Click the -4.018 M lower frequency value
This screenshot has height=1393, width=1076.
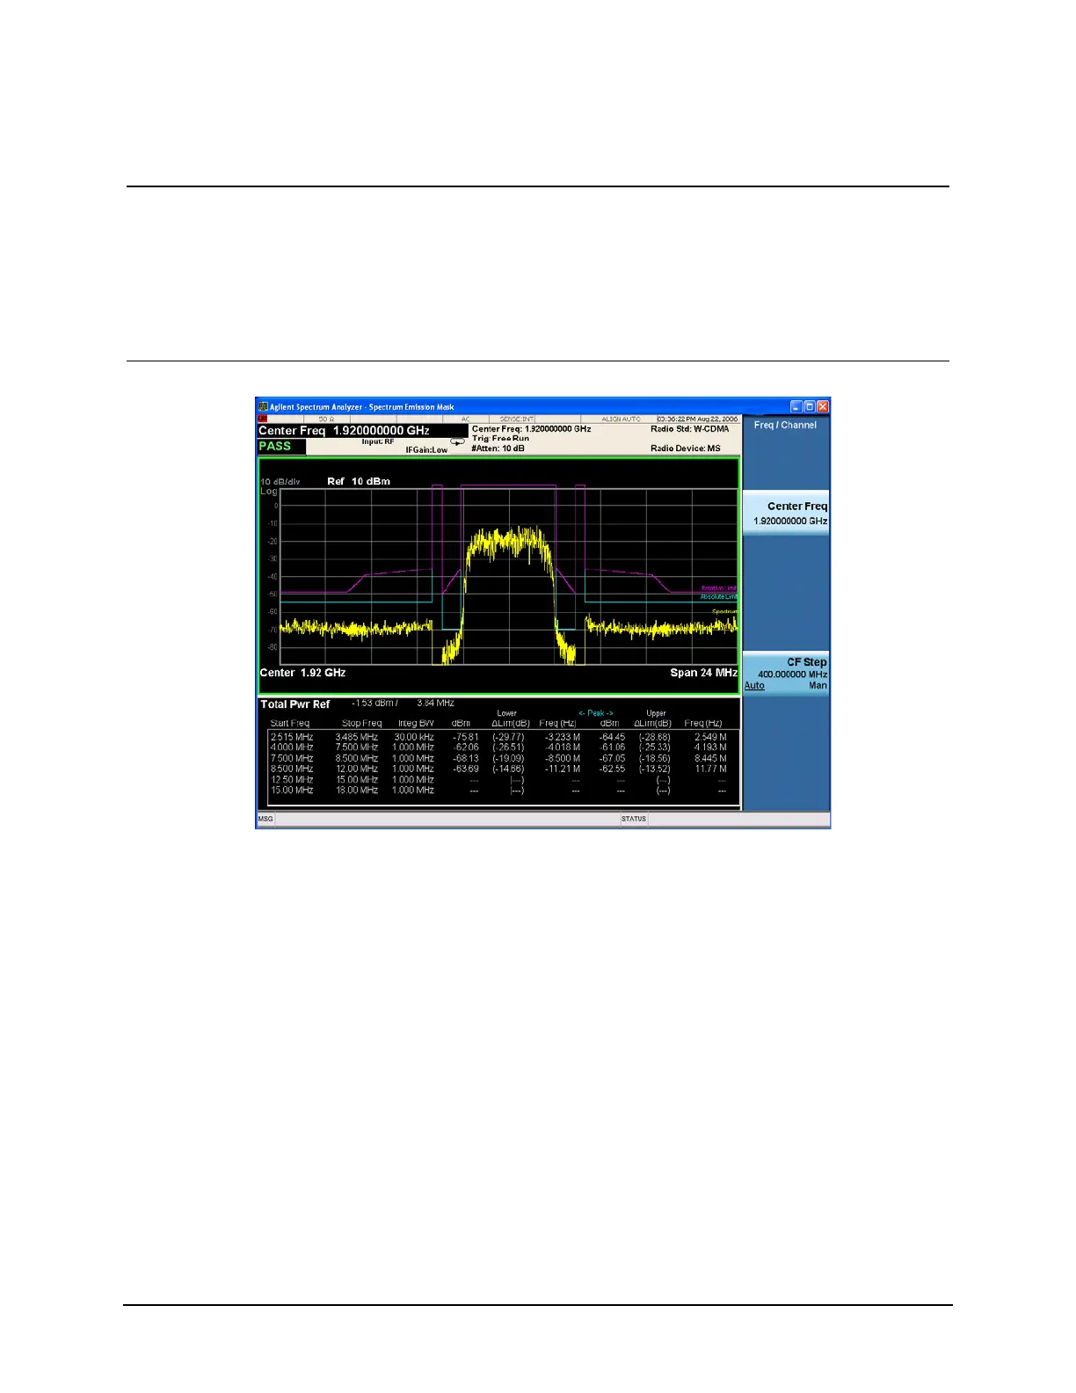[x=563, y=748]
